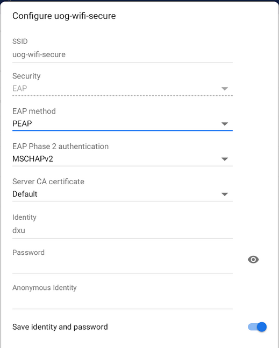Open EAP method dropdown arrow
This screenshot has height=348, width=279.
225,124
